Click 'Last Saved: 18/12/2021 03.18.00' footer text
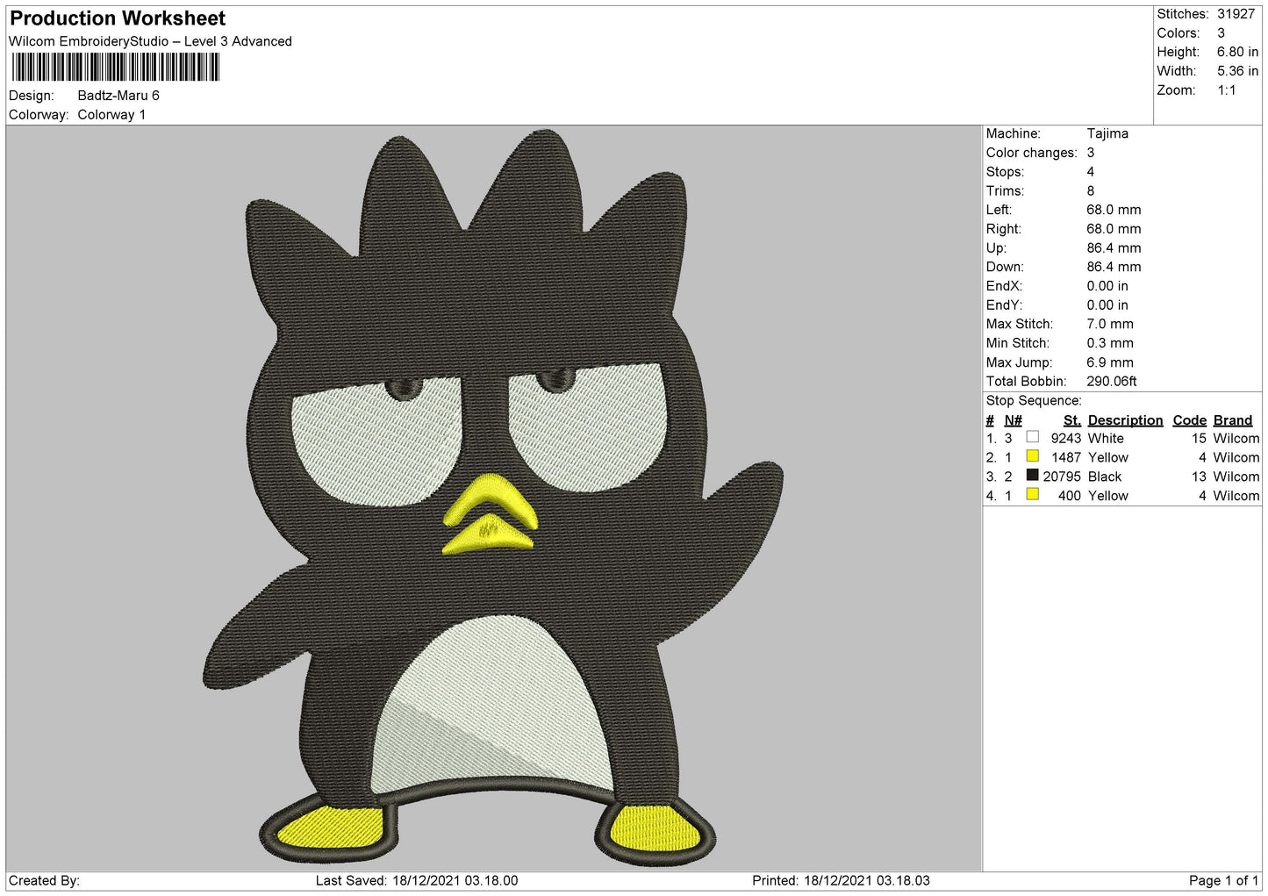The image size is (1268, 896). [417, 880]
